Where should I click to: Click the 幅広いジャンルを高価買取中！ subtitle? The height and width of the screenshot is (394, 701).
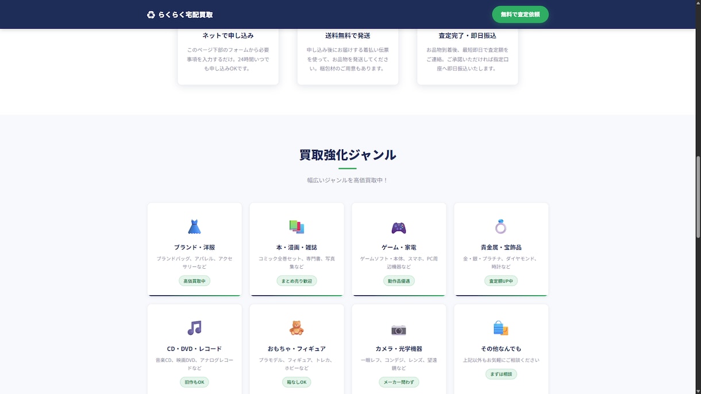348,180
